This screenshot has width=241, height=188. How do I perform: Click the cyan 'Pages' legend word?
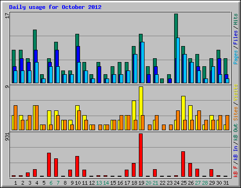(235, 57)
